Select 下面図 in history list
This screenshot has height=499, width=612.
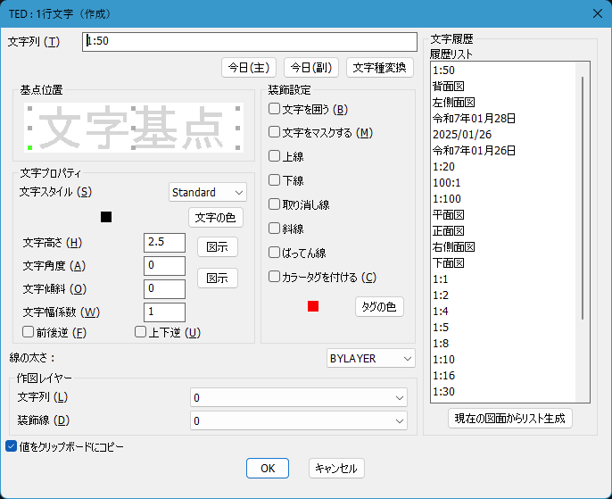(503, 262)
